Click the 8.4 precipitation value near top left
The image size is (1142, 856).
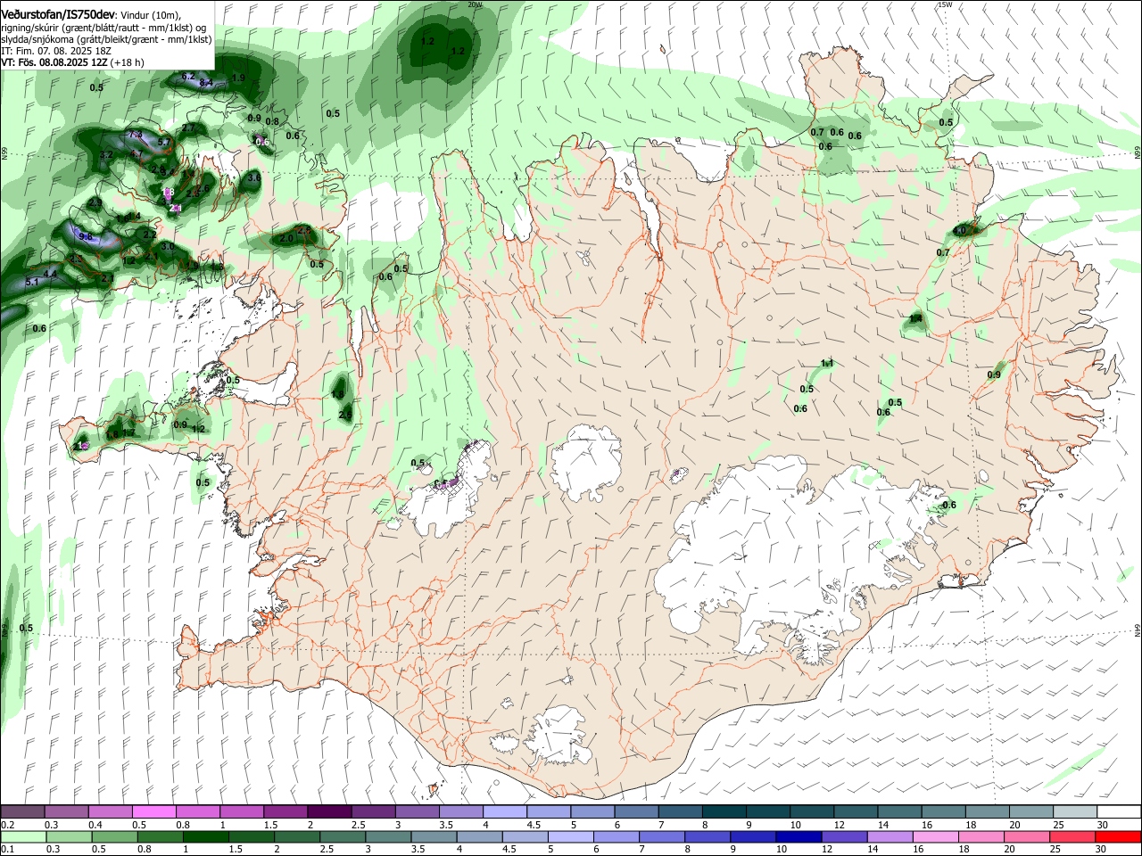(206, 82)
